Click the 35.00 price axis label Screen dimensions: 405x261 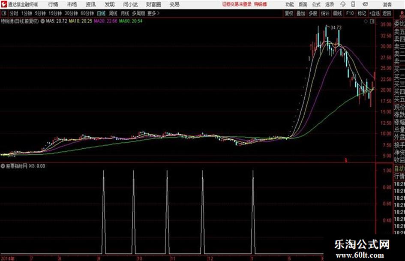(386, 24)
